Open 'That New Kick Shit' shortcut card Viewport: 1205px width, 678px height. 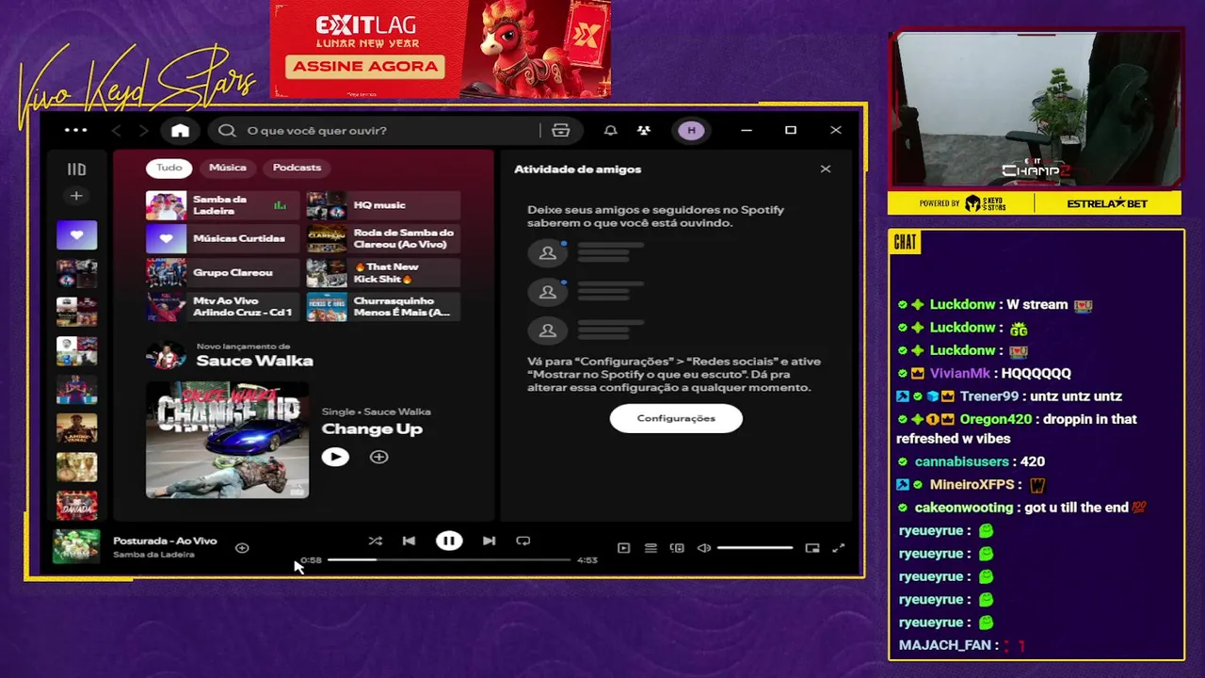pyautogui.click(x=383, y=273)
